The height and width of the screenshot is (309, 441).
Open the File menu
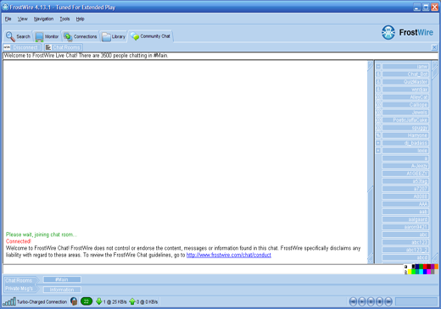pyautogui.click(x=8, y=19)
